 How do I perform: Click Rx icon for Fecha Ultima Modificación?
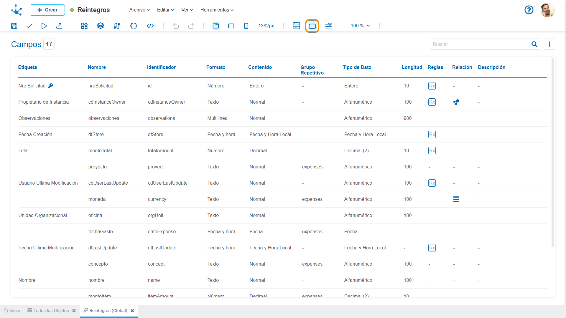tap(432, 248)
